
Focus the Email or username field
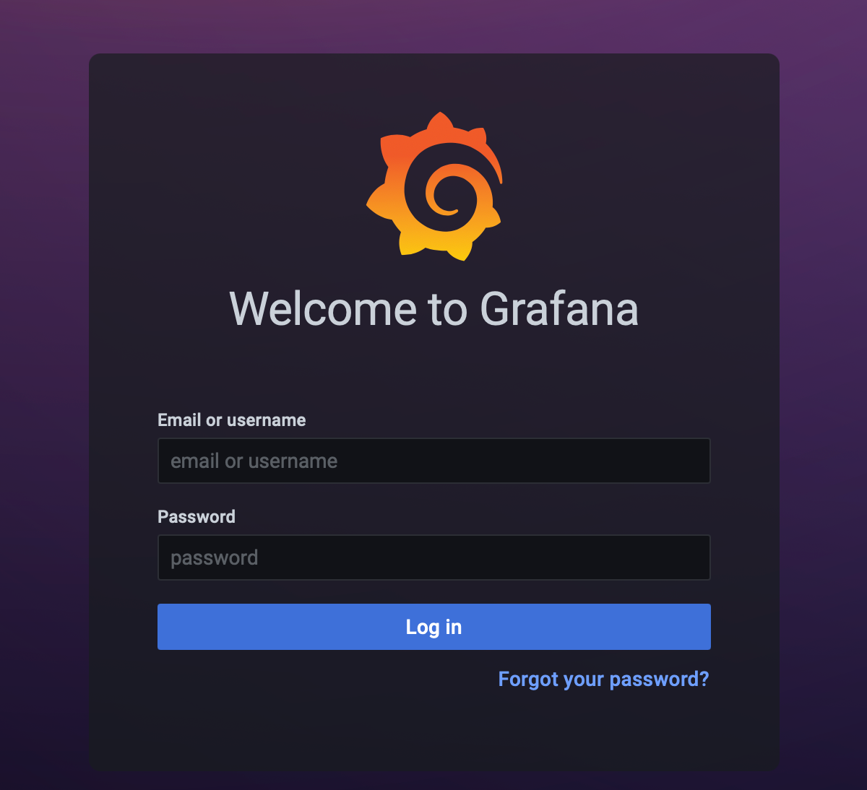coord(434,461)
